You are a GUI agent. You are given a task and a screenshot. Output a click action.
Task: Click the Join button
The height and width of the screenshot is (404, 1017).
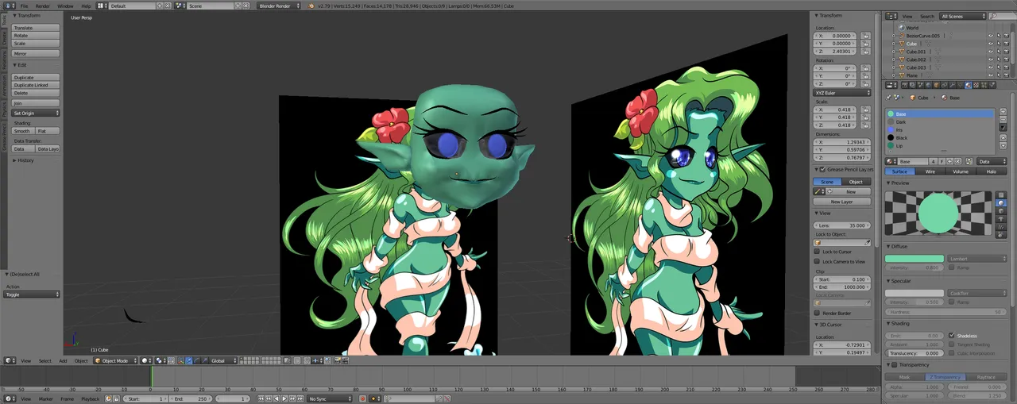point(36,103)
